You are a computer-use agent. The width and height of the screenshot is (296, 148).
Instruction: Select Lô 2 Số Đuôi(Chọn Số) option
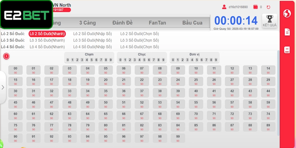pos(140,34)
